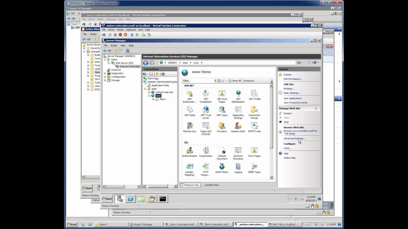Click the Filter text input field
This screenshot has width=408, height=229.
pyautogui.click(x=202, y=81)
